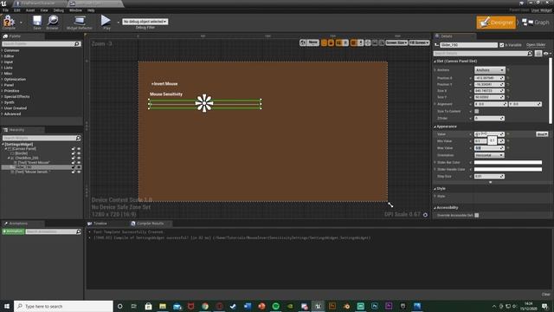Image resolution: width=554 pixels, height=312 pixels.
Task: Open the debug object selection dropdown
Action: [x=145, y=22]
